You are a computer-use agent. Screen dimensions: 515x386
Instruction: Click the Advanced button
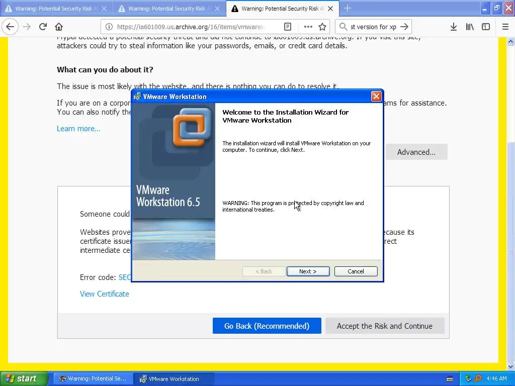(x=416, y=152)
